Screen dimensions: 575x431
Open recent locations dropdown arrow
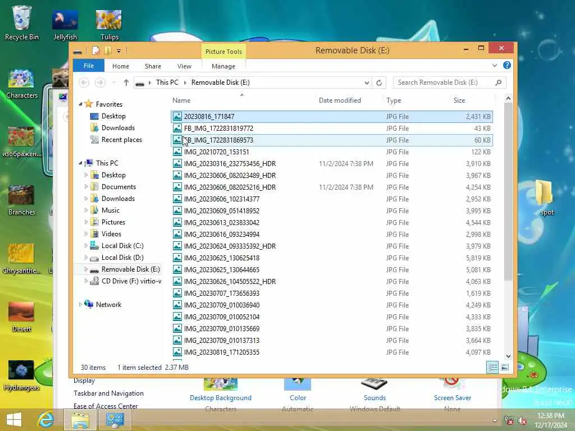[x=113, y=82]
